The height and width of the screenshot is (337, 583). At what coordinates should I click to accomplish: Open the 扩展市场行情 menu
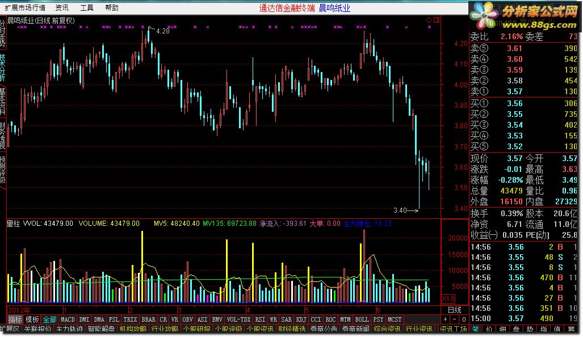coord(25,7)
